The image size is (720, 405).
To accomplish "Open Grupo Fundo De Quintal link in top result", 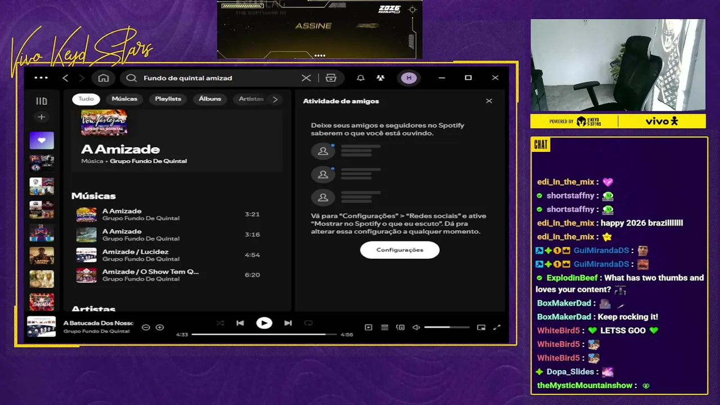I will coord(148,161).
